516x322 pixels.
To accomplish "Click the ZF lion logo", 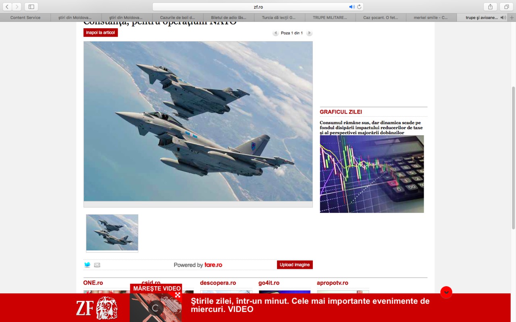I will click(97, 308).
